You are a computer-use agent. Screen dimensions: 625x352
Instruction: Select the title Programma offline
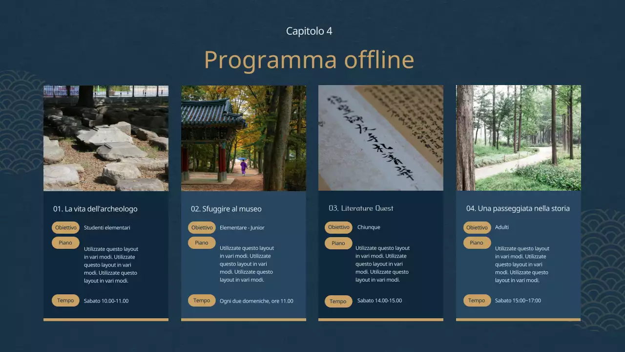[x=309, y=59]
